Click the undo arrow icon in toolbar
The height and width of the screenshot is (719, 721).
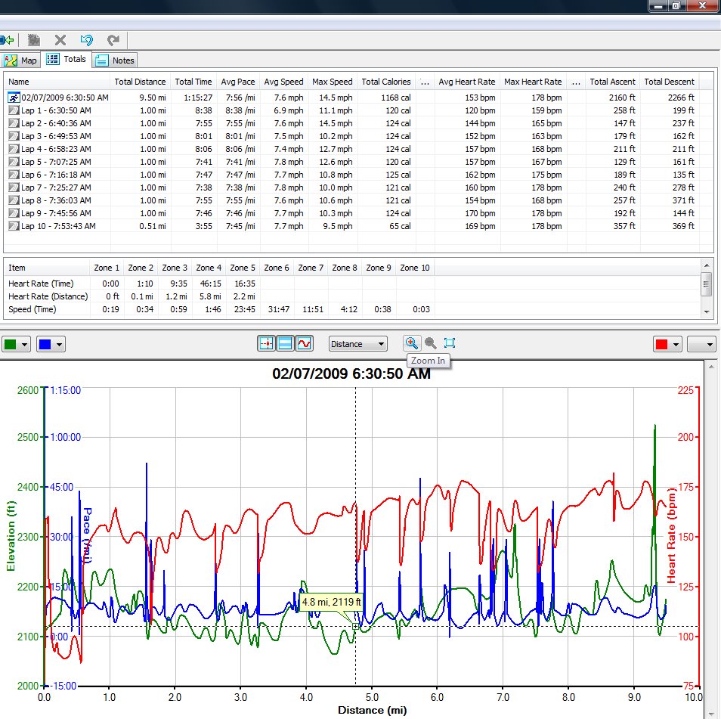pos(86,41)
